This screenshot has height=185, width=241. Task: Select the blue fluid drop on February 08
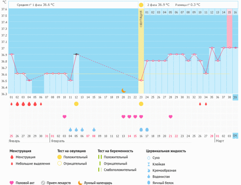(x=94, y=129)
